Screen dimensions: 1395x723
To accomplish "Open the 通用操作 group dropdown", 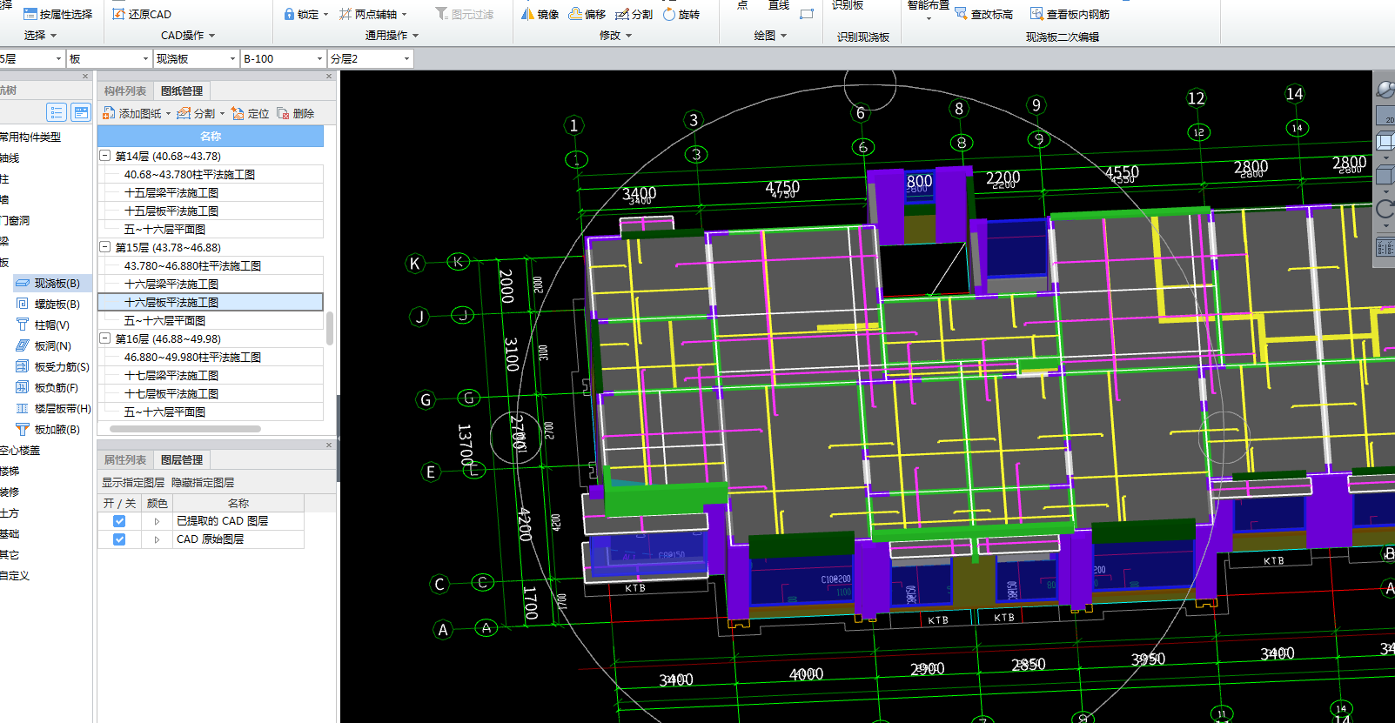I will coord(392,36).
